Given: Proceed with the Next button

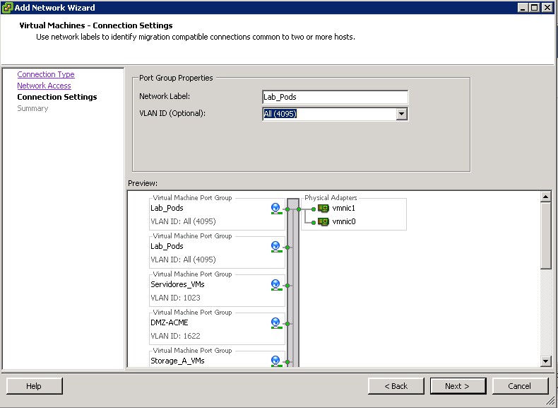Looking at the screenshot, I should tap(458, 386).
